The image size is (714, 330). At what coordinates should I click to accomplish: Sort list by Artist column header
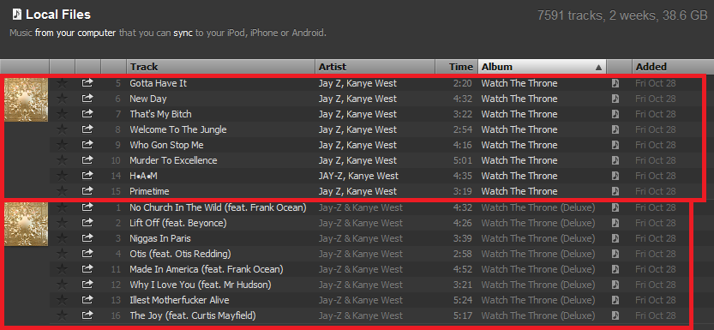click(375, 67)
